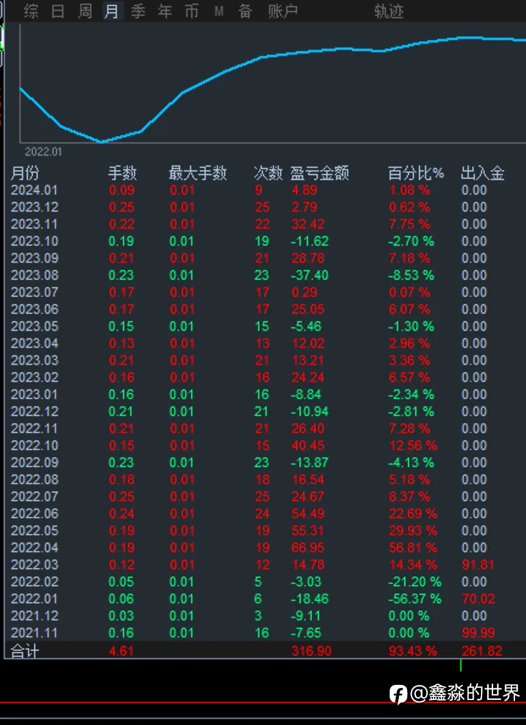The width and height of the screenshot is (526, 725).
Task: Click percentage -2.81 % in 2022.12 row
Action: click(412, 412)
